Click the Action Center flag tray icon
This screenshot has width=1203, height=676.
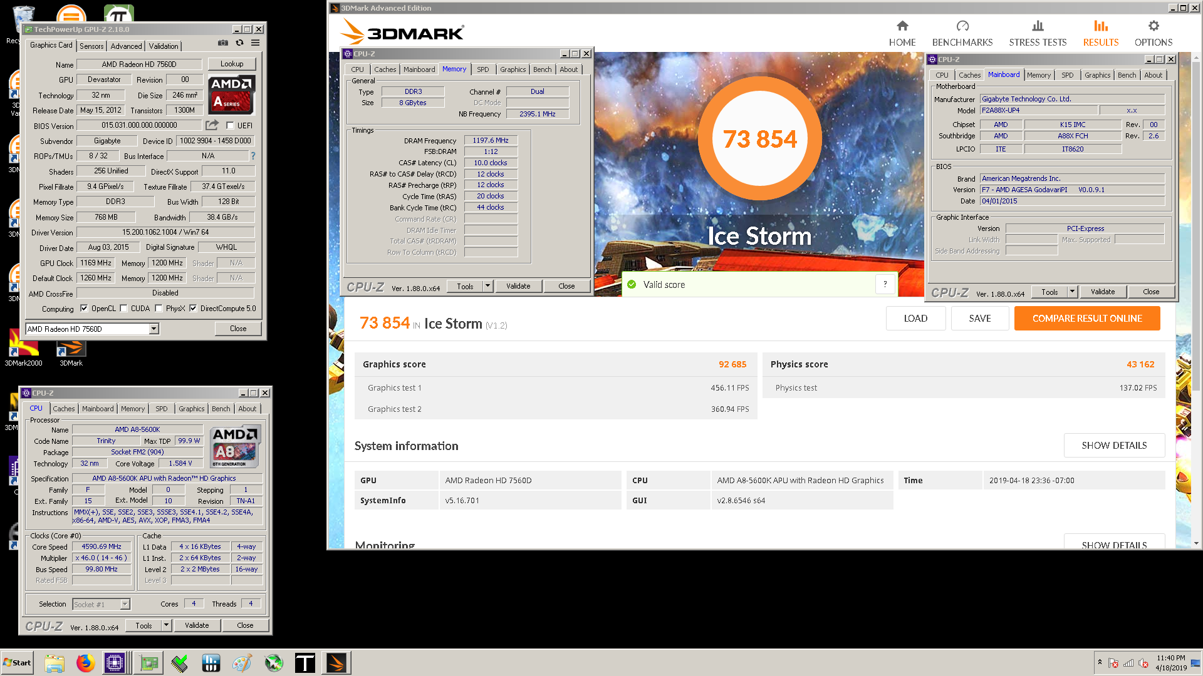1113,663
